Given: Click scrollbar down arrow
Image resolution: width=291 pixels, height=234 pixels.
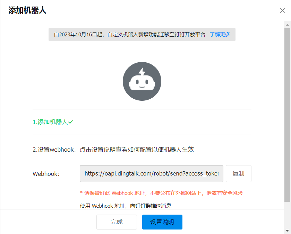Looking at the screenshot, I should 287,231.
